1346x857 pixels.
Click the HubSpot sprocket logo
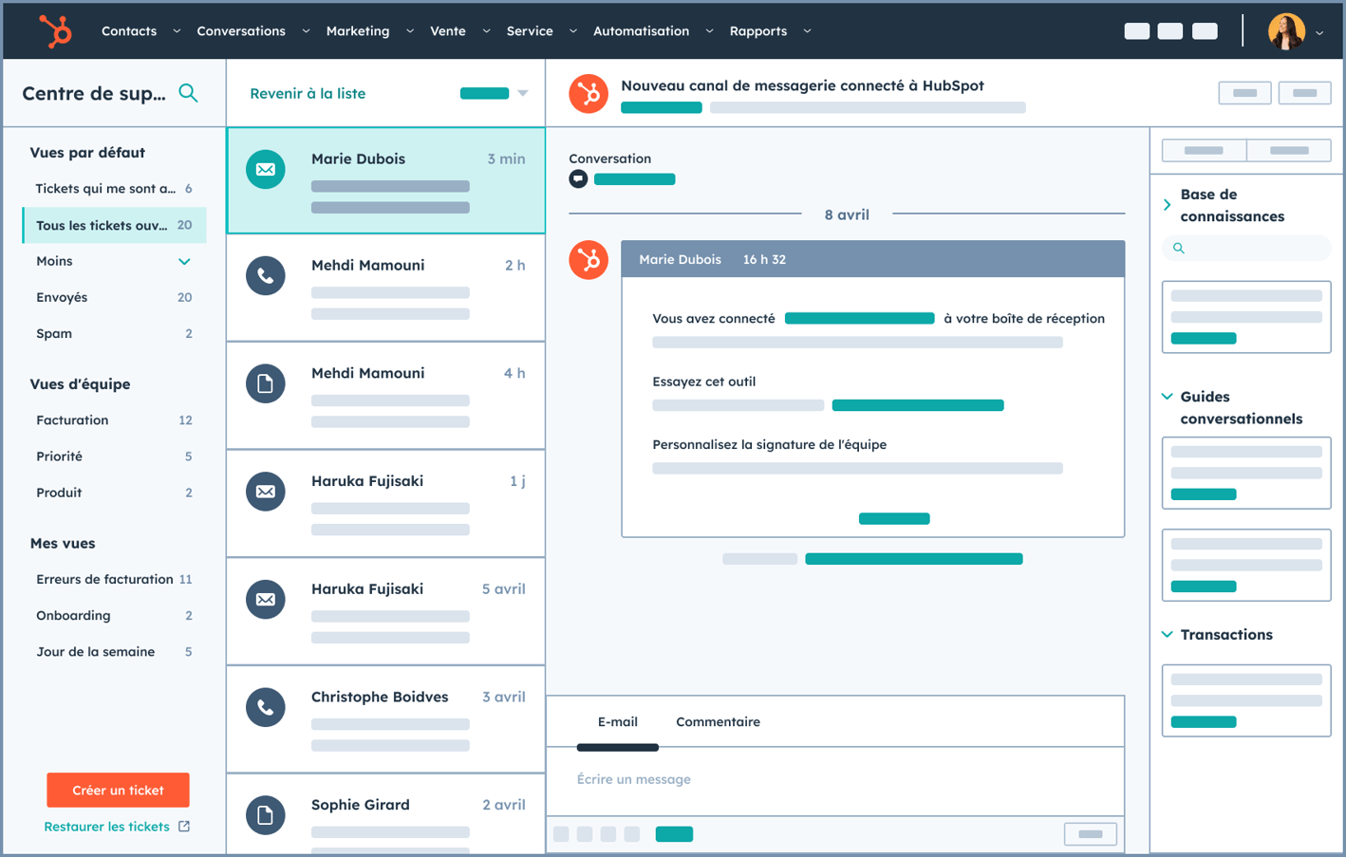click(54, 30)
